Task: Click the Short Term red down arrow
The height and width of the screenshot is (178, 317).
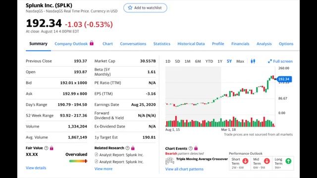Action: 246,161
